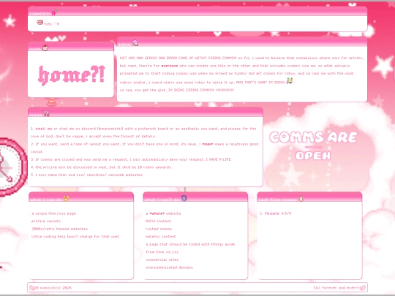Click the what i can't do panel header
The height and width of the screenshot is (296, 395).
[x=195, y=197]
